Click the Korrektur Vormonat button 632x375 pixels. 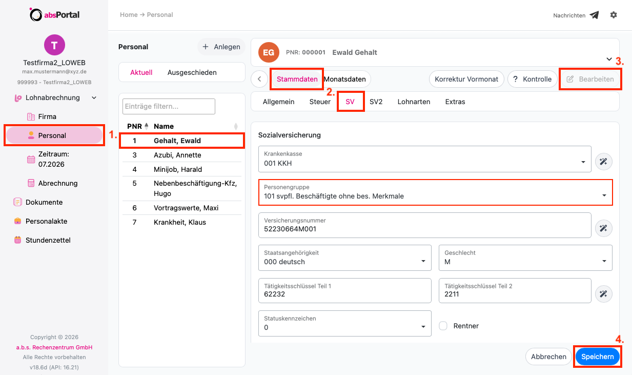(x=466, y=79)
